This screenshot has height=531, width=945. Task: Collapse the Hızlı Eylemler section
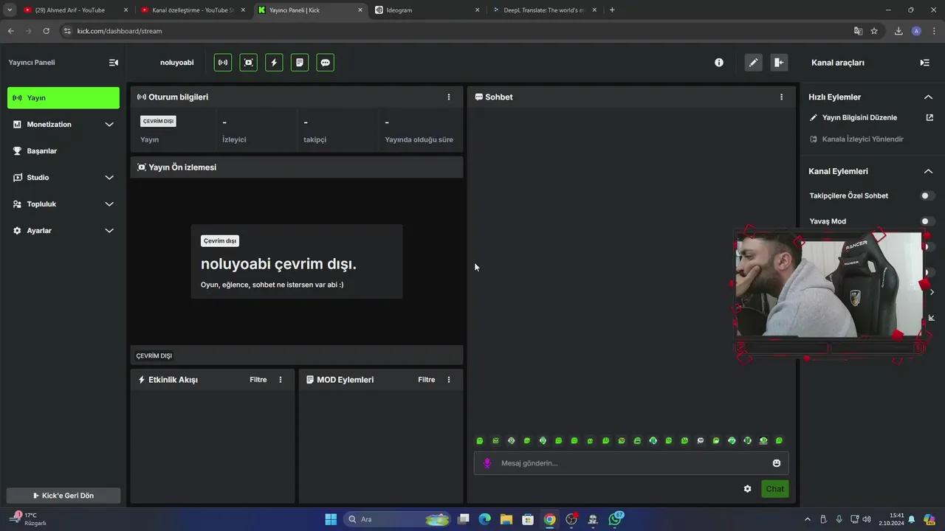928,97
